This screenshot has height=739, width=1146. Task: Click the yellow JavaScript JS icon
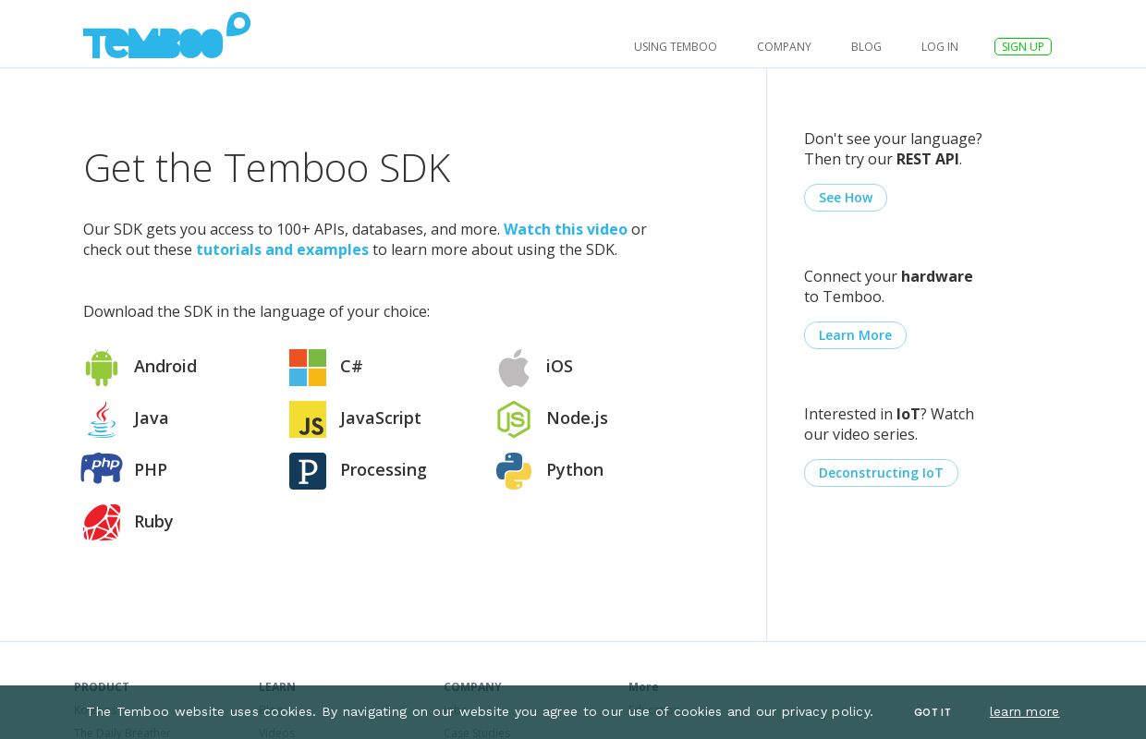pos(308,419)
